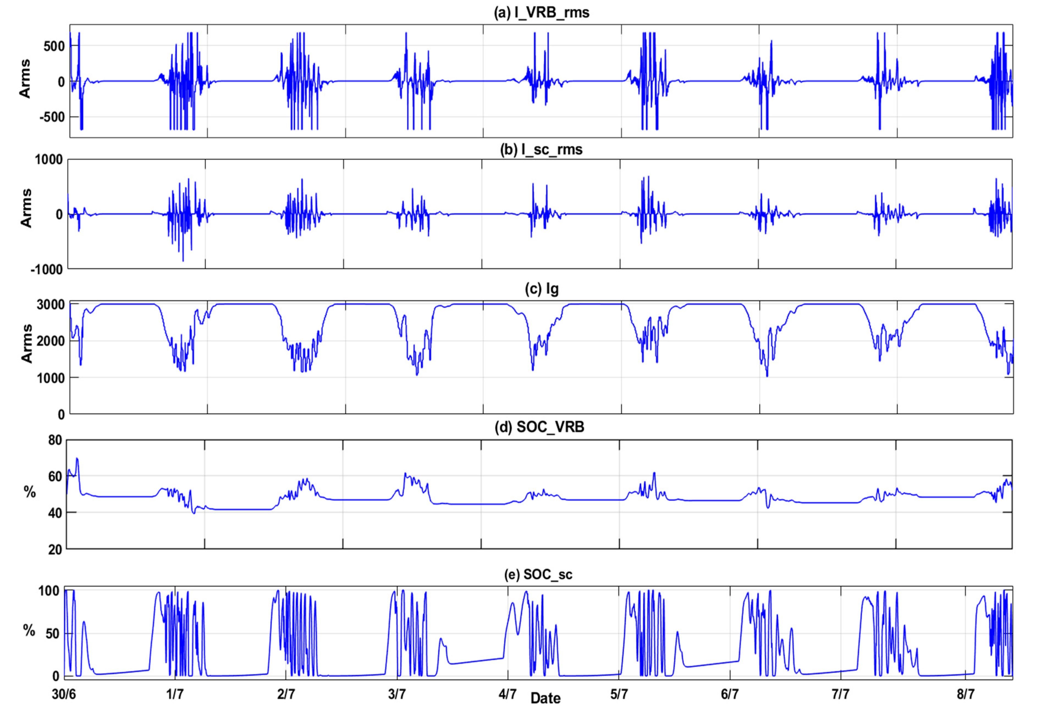The height and width of the screenshot is (718, 1041).
Task: Click the '-1000' y-axis tick in I_sc_rms plot
Action: tap(46, 270)
